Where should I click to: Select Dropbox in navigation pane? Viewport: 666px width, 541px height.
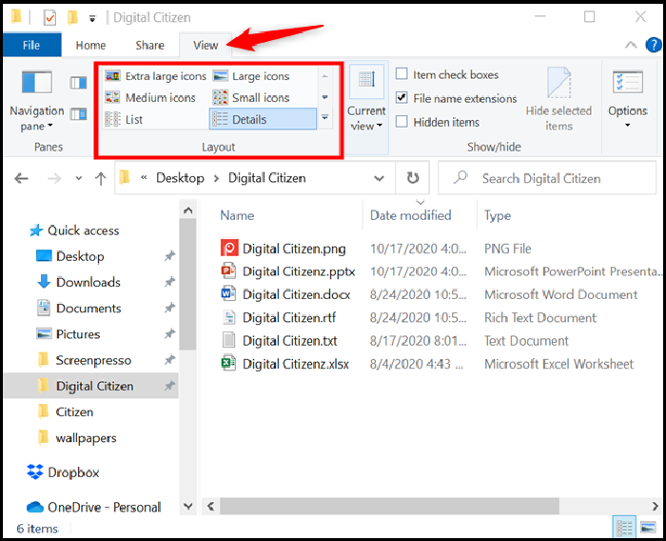[73, 472]
